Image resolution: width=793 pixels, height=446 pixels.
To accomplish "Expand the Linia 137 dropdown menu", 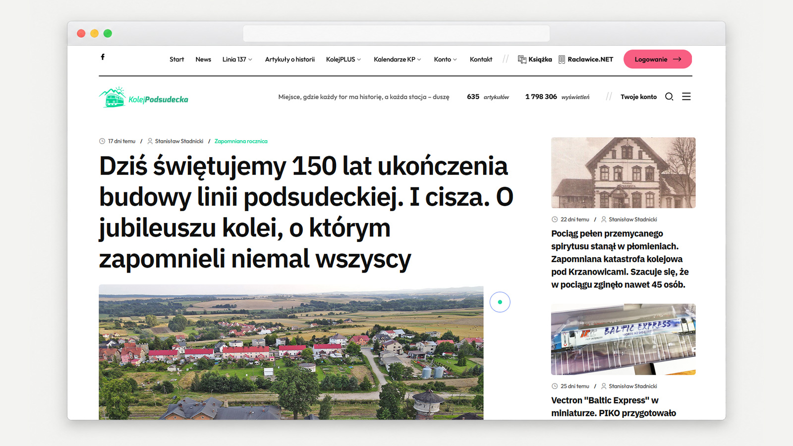I will tap(237, 59).
